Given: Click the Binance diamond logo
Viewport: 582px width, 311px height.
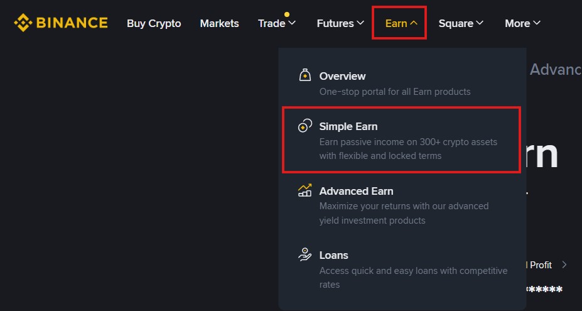Looking at the screenshot, I should pyautogui.click(x=23, y=23).
